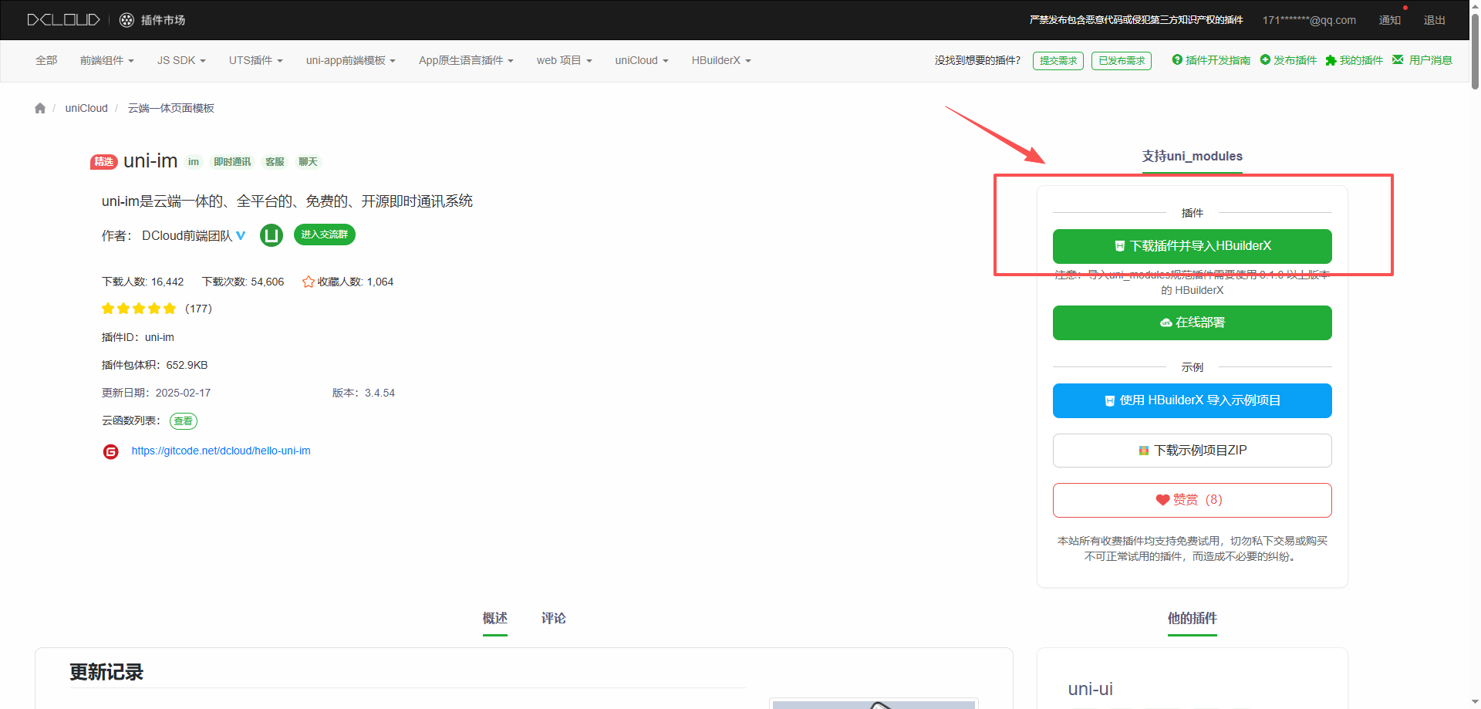Viewport: 1481px width, 709px height.
Task: Click the 进入交流群 button
Action: [325, 235]
